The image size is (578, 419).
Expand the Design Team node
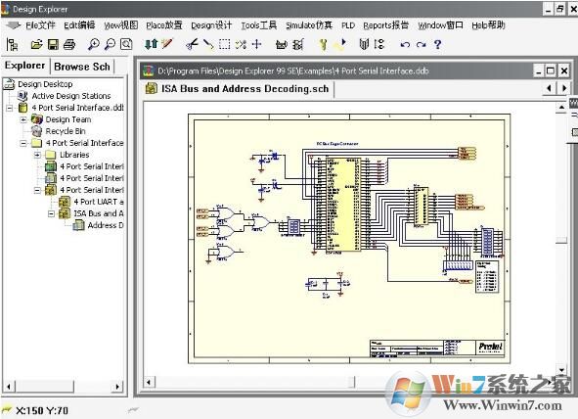(23, 119)
